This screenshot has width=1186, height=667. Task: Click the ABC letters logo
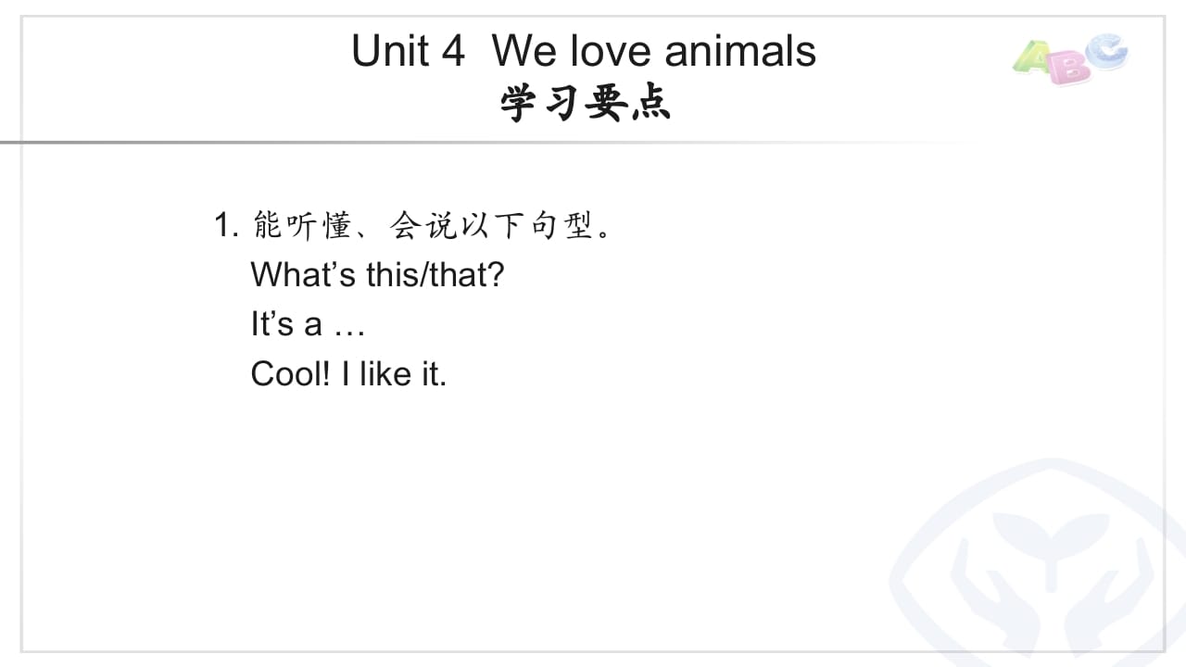pos(1069,58)
